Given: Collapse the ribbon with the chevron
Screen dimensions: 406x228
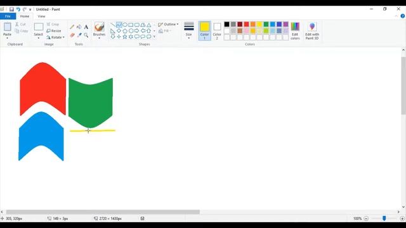Looking at the screenshot, I should (396, 16).
